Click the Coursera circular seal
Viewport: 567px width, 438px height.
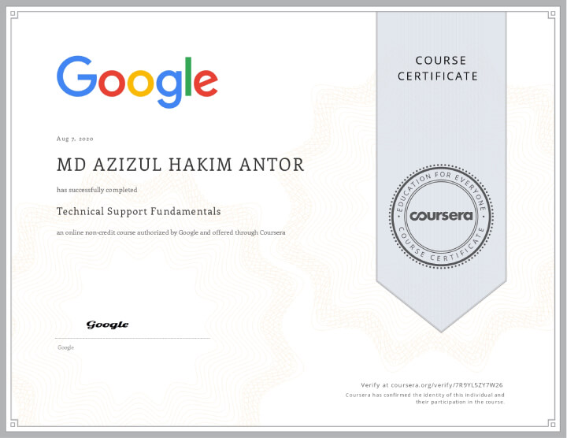(441, 217)
